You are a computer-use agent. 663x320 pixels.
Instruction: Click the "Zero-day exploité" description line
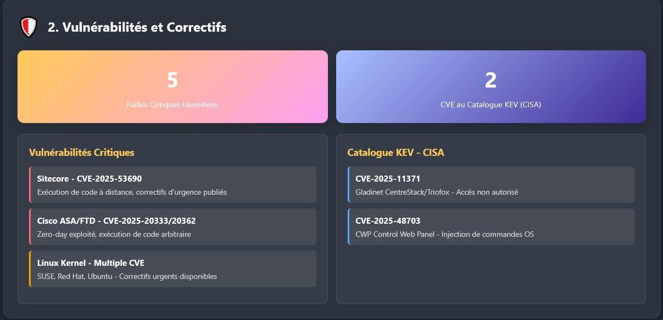pos(114,234)
